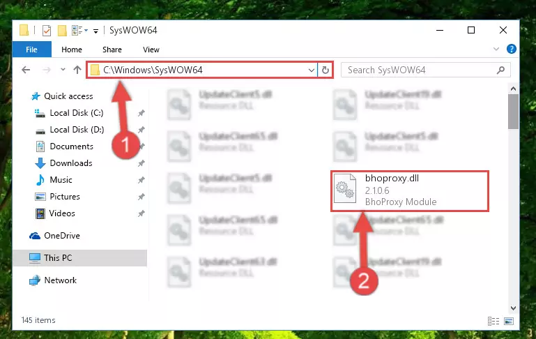This screenshot has width=536, height=339.
Task: Click the pin icon beside Local Disk (C:)
Action: point(141,113)
